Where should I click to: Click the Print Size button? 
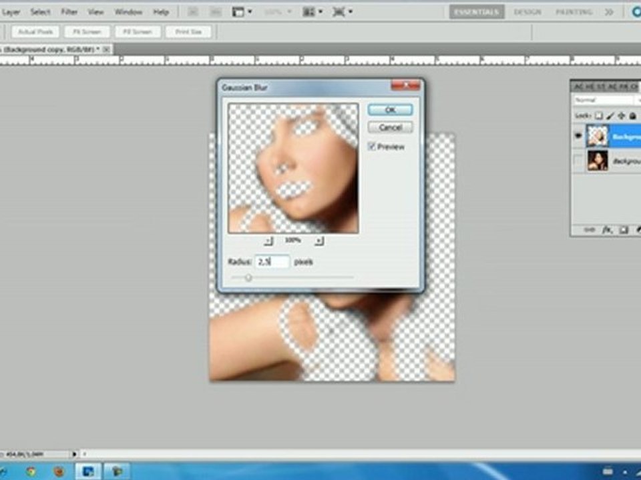pyautogui.click(x=188, y=31)
